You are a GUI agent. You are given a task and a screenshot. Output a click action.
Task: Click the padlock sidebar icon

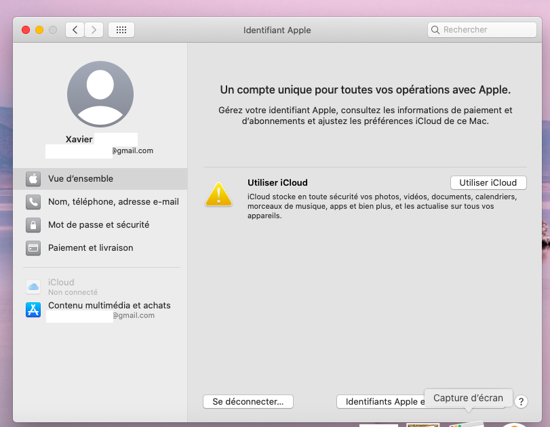point(33,225)
